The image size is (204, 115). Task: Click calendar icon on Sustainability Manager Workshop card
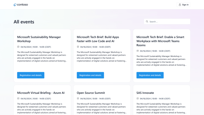(18, 47)
